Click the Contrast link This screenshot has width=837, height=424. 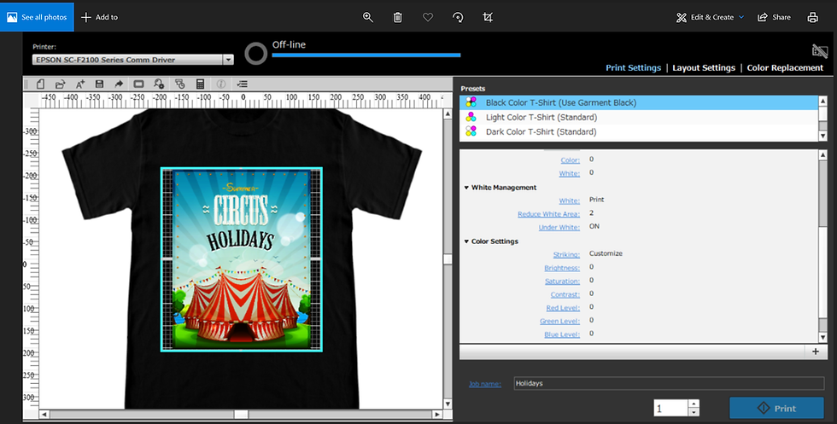point(565,294)
